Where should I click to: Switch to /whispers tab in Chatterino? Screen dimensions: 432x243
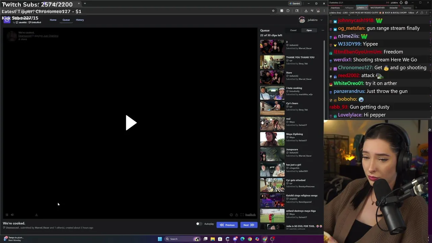(349, 7)
